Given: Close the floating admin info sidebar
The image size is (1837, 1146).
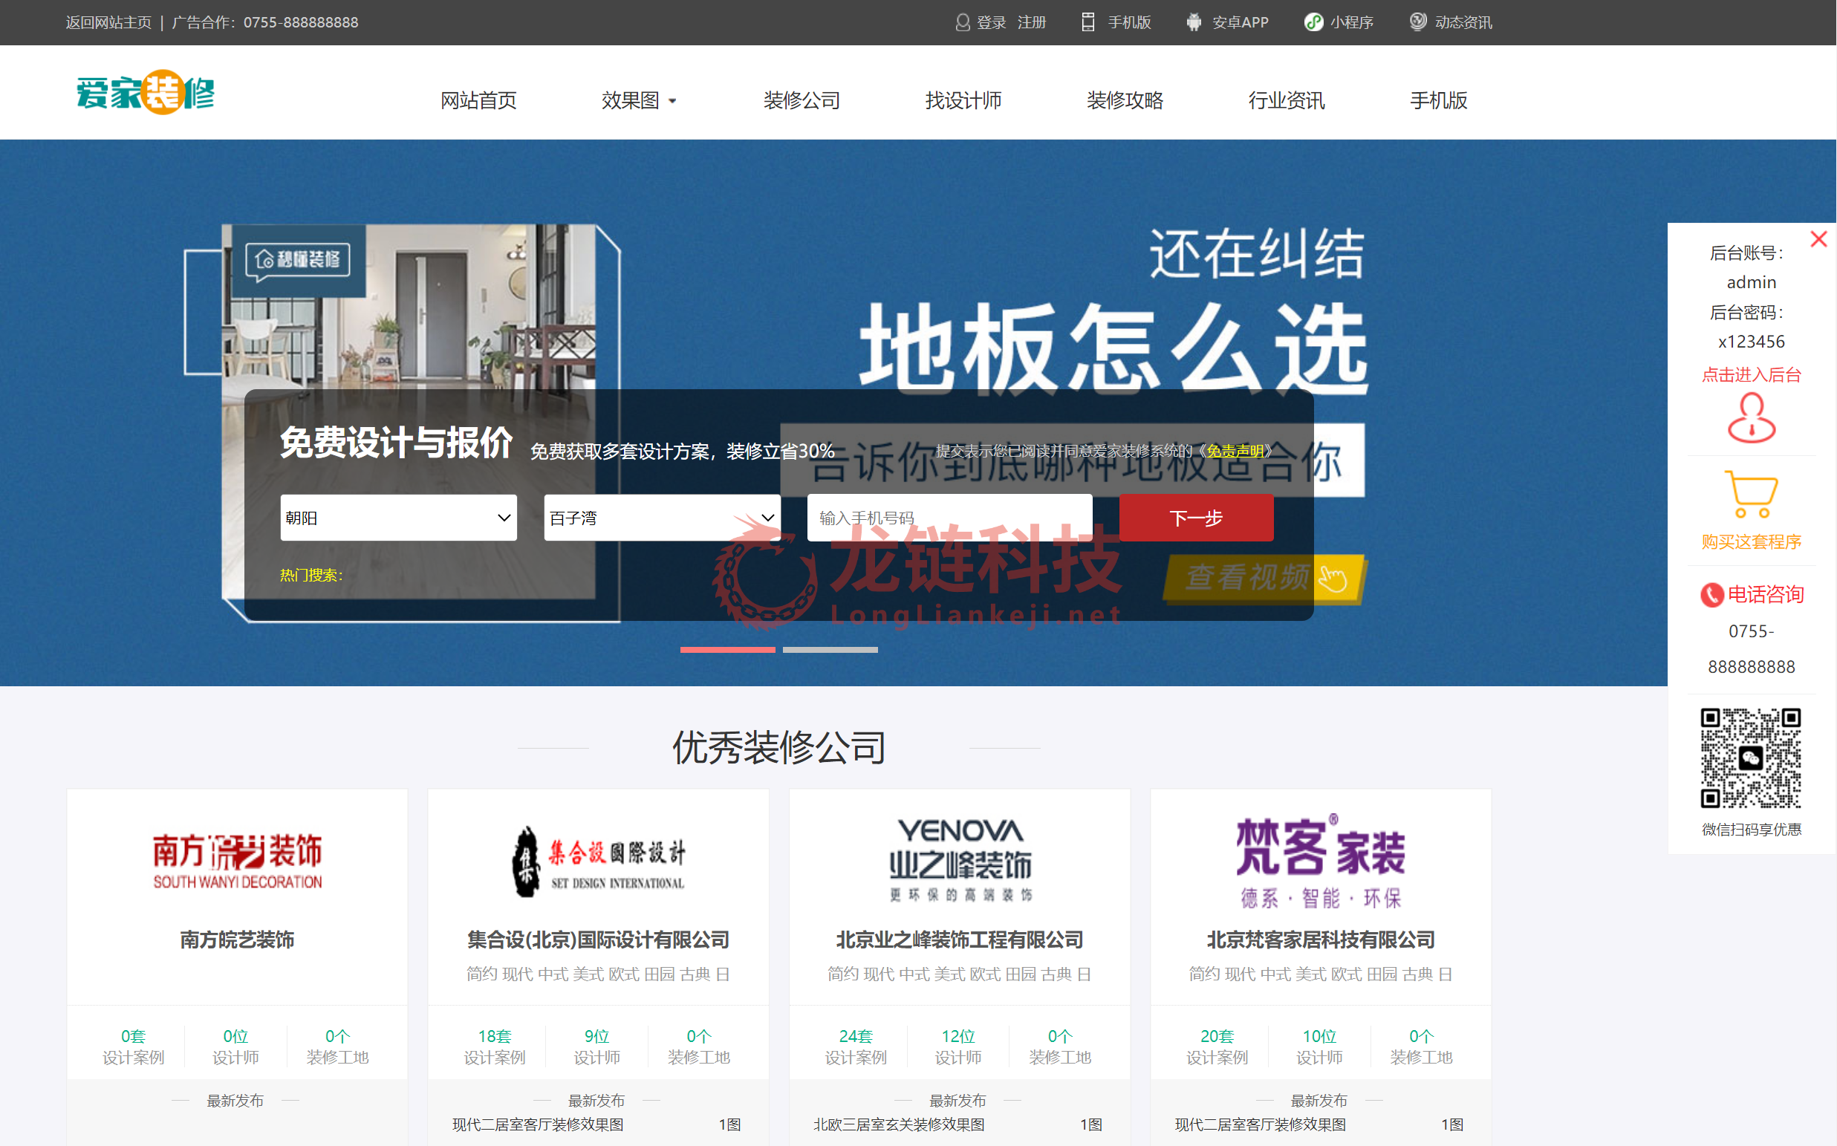Looking at the screenshot, I should pos(1818,238).
